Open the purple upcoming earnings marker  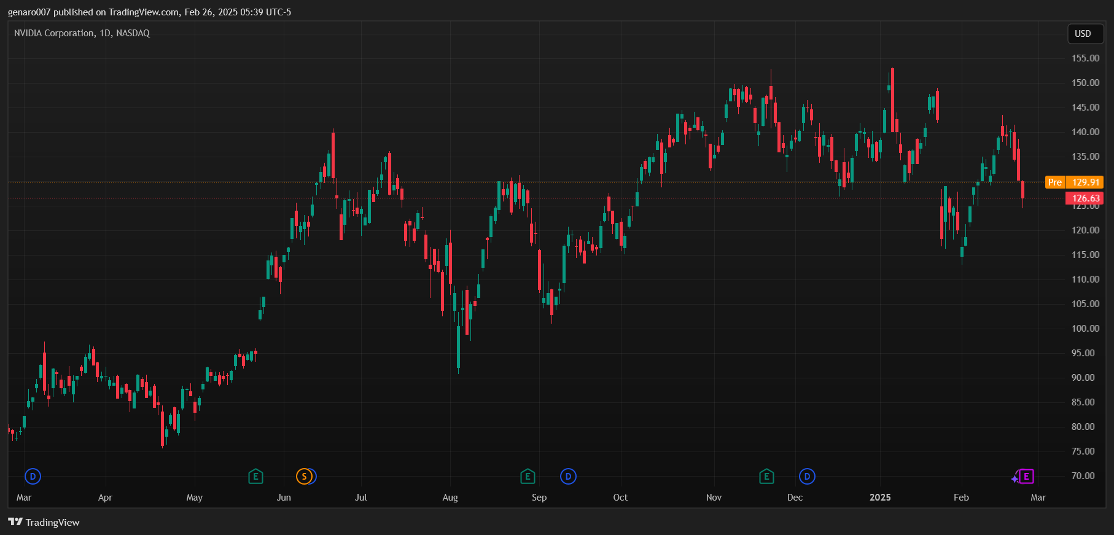[1026, 476]
